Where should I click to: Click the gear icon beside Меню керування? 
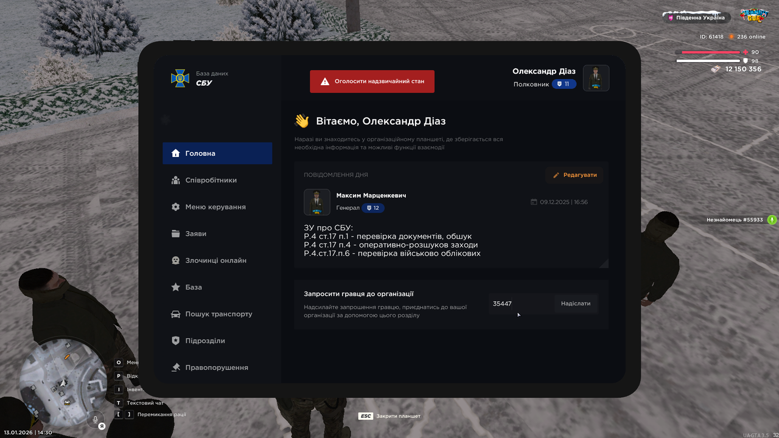175,207
